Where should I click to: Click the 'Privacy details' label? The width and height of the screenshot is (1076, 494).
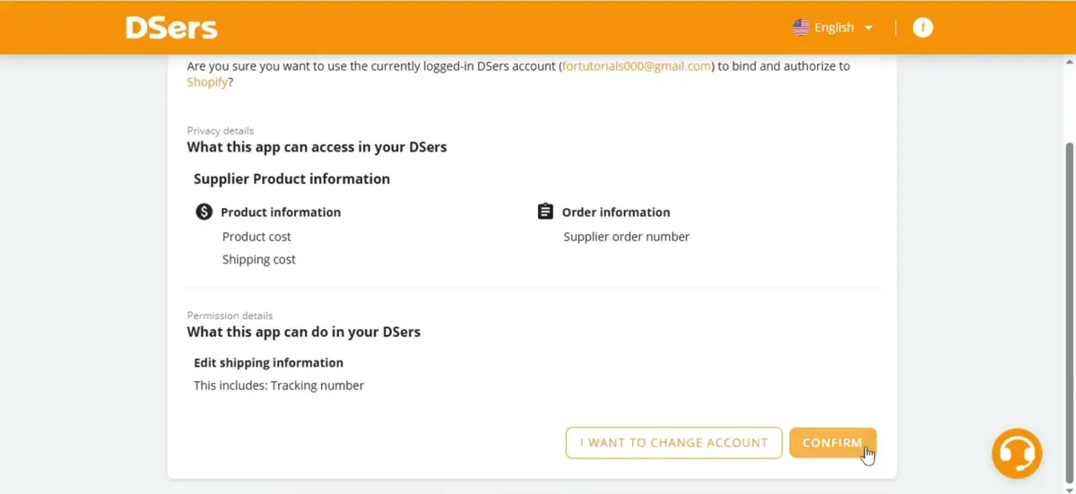(x=221, y=131)
